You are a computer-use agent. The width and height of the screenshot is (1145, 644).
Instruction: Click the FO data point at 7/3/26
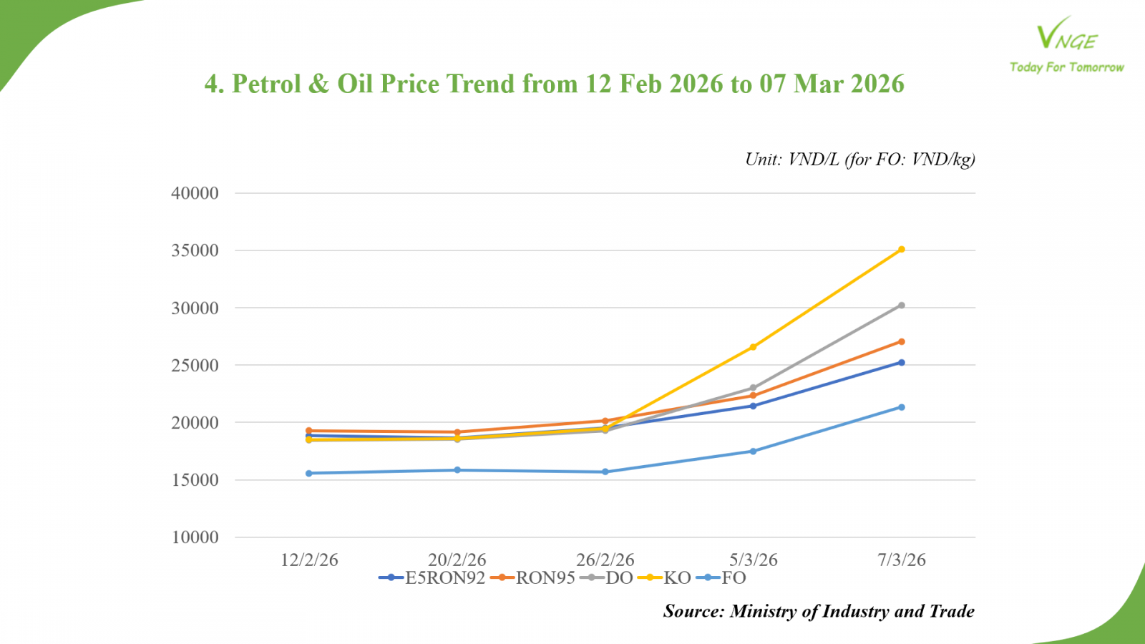(x=901, y=407)
